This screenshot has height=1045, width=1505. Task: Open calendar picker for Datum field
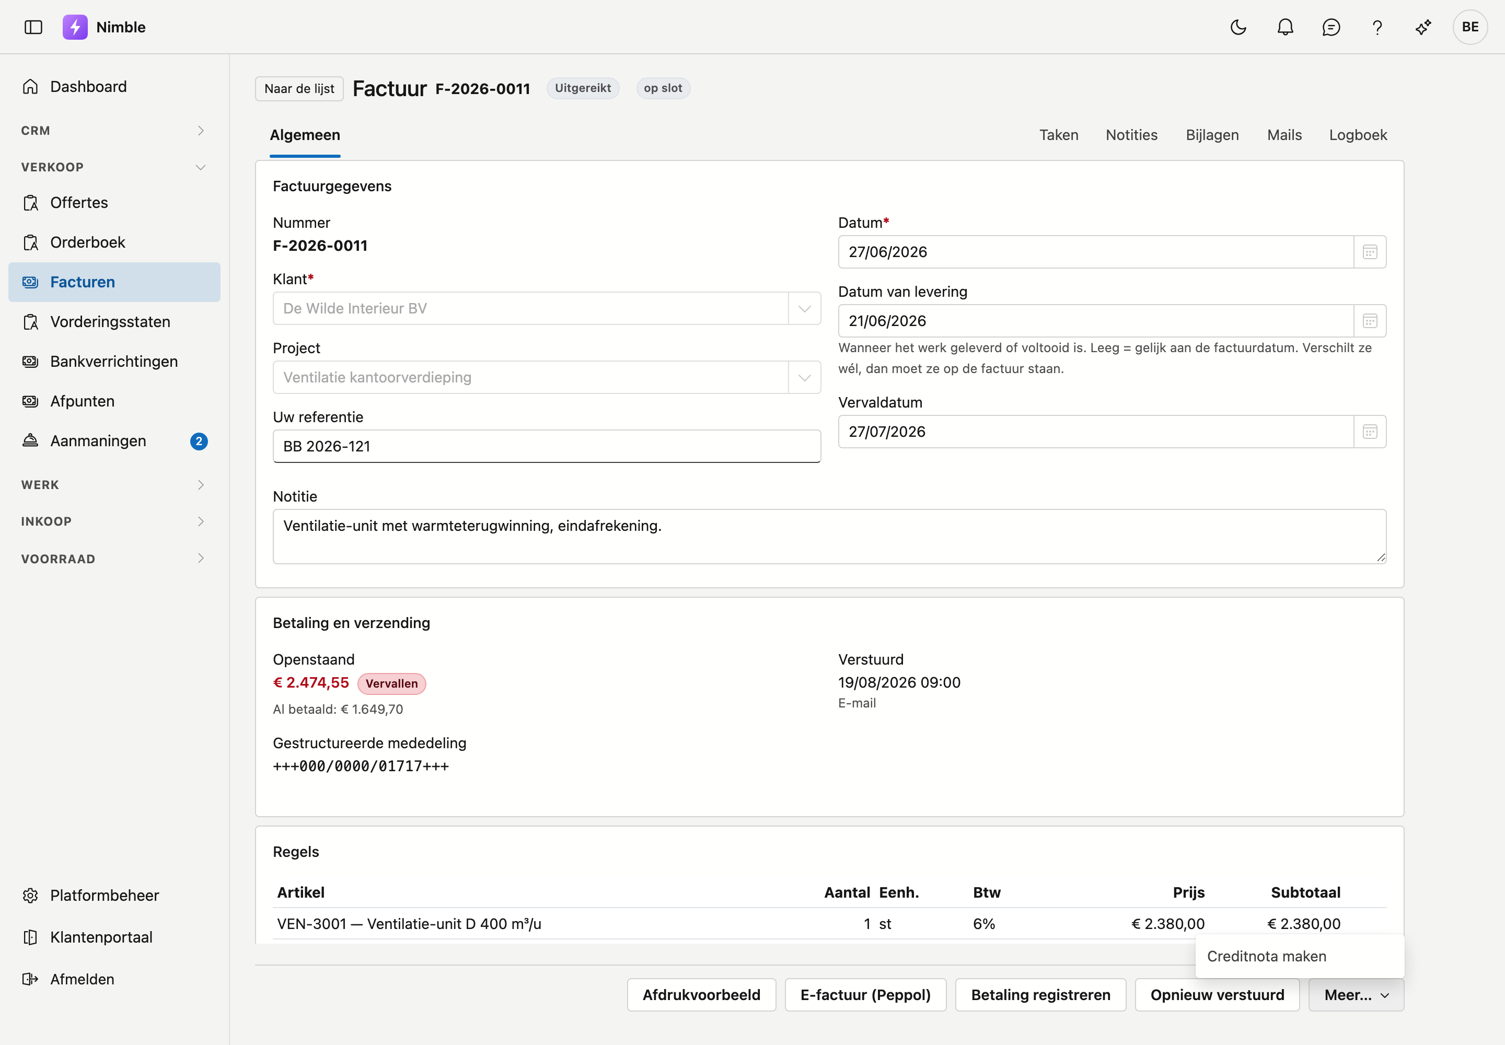coord(1370,252)
